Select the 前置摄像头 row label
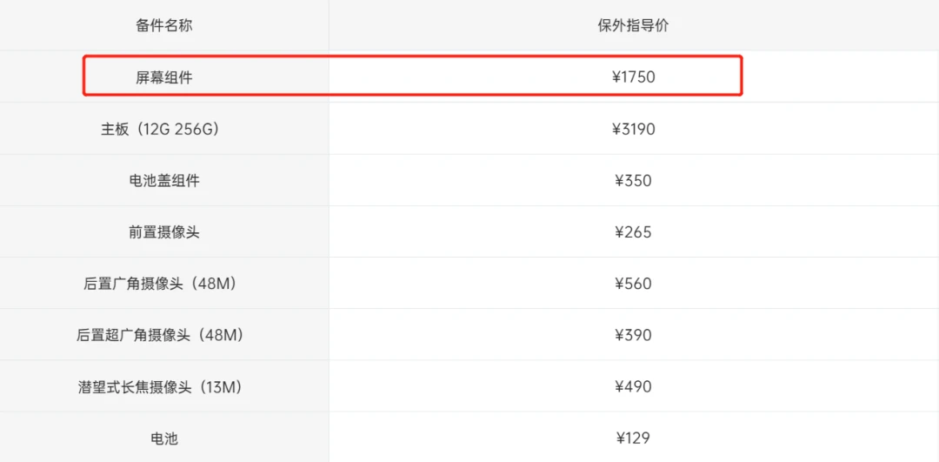This screenshot has height=462, width=939. [x=164, y=232]
